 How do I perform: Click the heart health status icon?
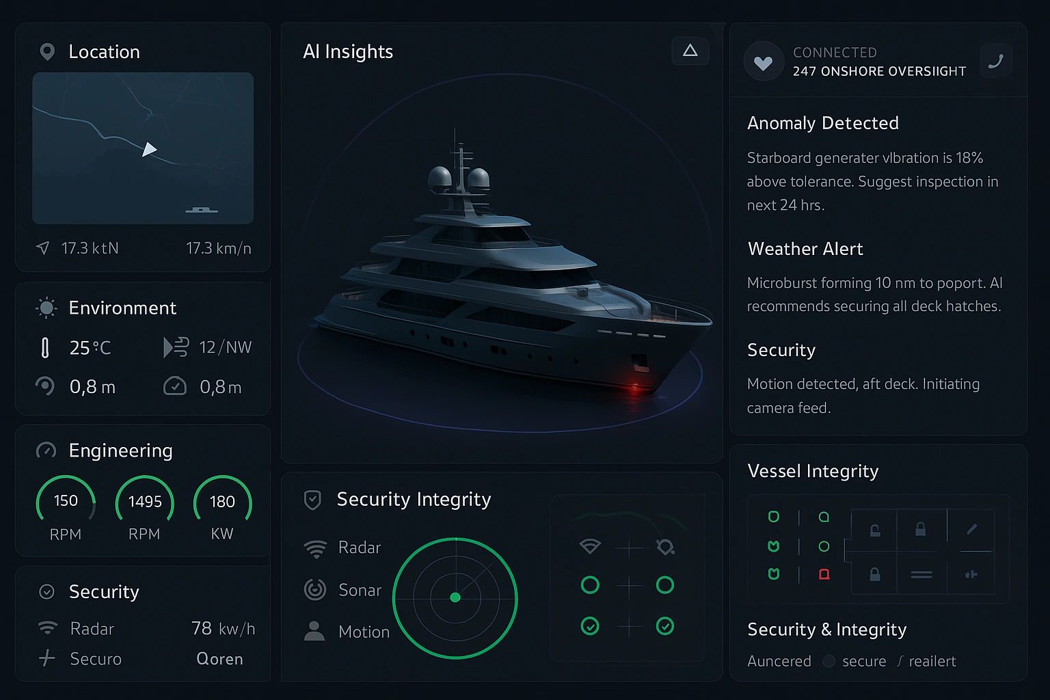(x=763, y=62)
